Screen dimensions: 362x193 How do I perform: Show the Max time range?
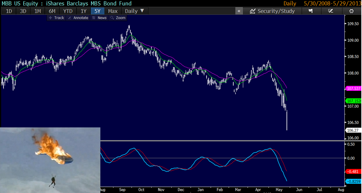(x=113, y=11)
